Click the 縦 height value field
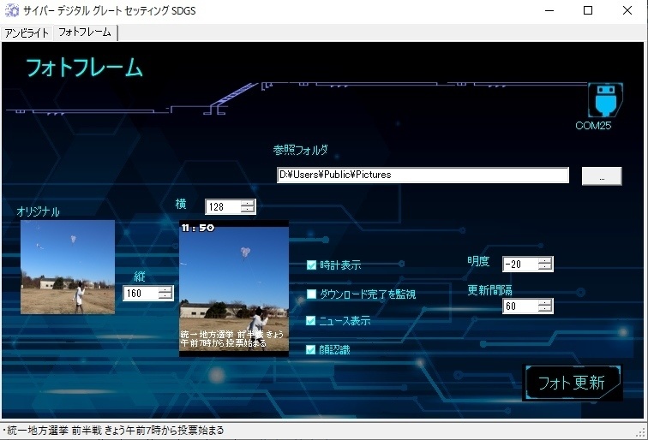 141,294
